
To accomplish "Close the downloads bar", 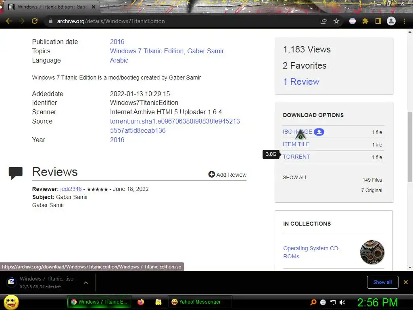I will point(406,282).
